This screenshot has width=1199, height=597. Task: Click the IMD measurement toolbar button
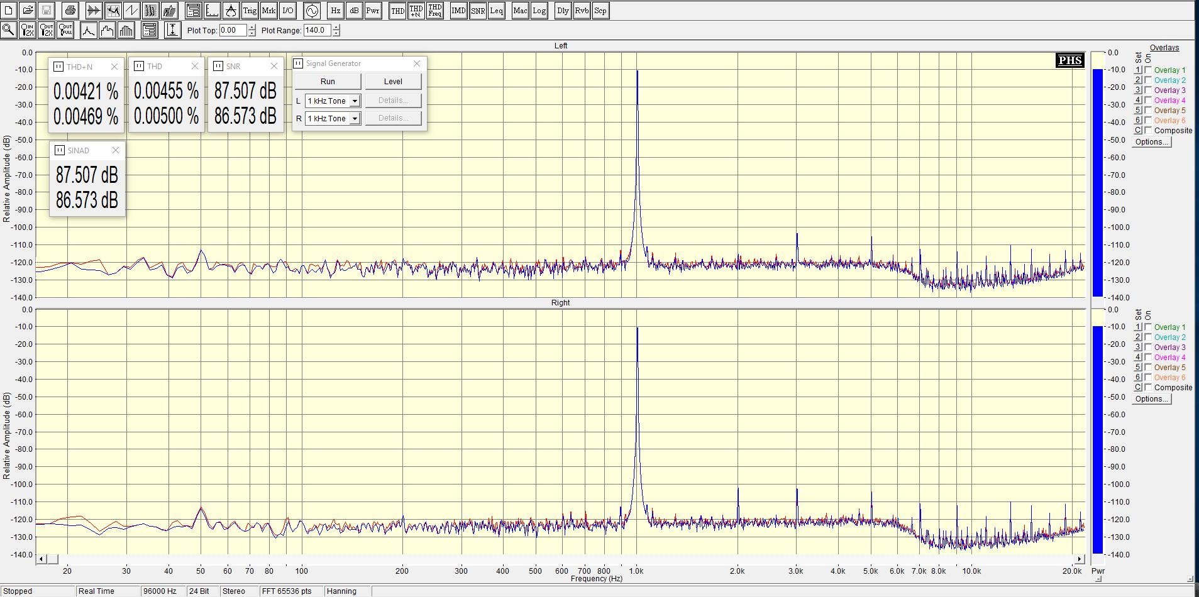pos(458,11)
